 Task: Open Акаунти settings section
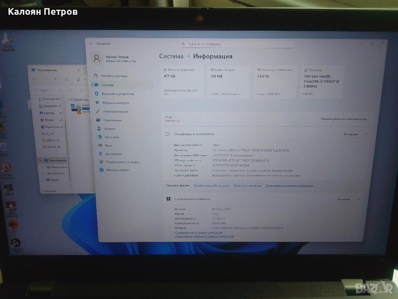tap(110, 128)
